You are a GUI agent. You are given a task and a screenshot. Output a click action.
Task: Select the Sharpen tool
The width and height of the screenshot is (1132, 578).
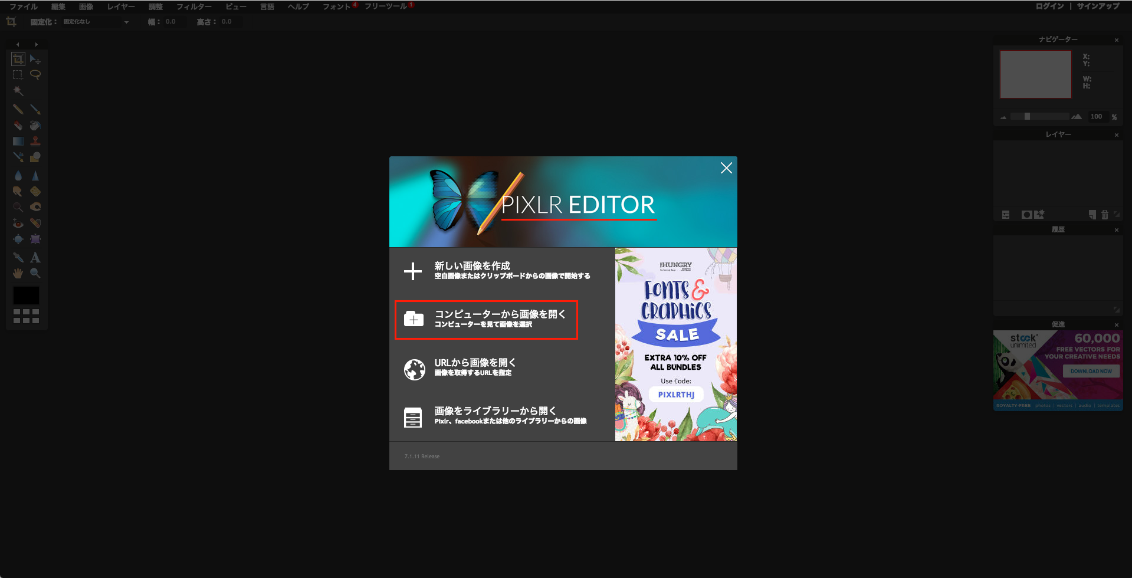tap(35, 175)
